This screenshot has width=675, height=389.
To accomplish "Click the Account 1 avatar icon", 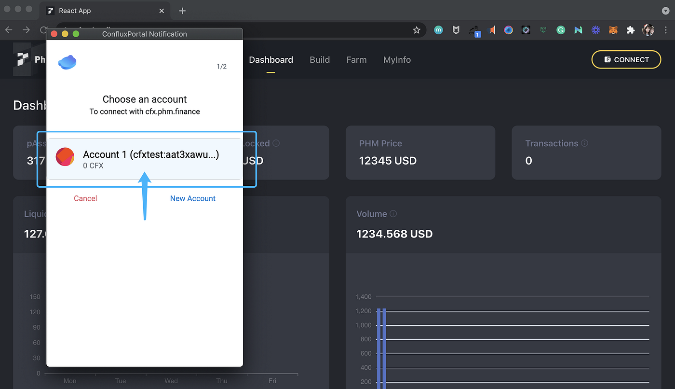I will 65,157.
